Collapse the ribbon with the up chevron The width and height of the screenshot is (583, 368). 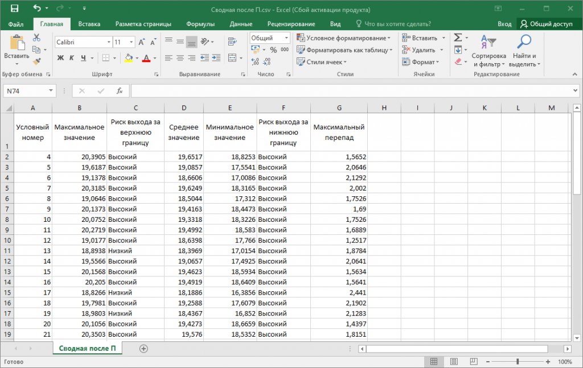[x=575, y=75]
